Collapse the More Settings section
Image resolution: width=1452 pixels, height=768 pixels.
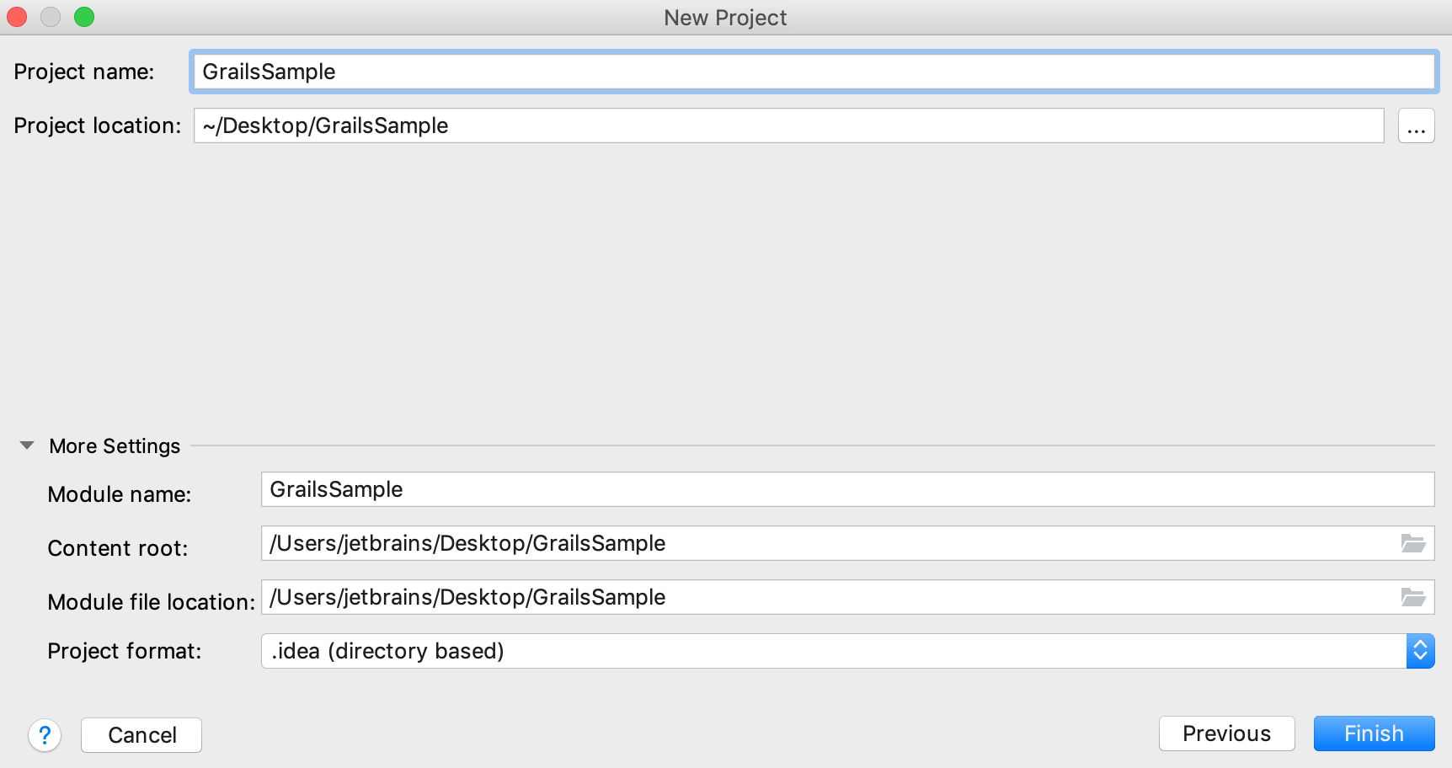pos(27,445)
